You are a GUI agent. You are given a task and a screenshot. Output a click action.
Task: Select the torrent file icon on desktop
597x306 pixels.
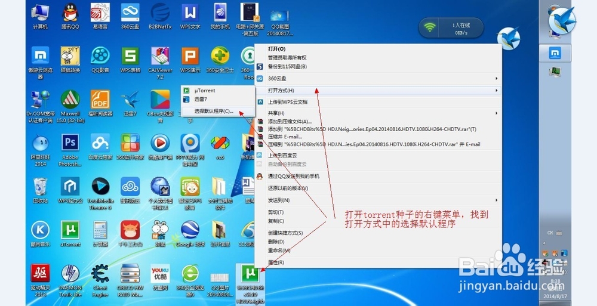[x=250, y=283]
